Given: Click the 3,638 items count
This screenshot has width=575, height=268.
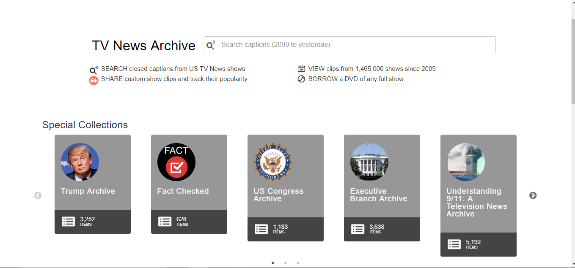Looking at the screenshot, I should (377, 229).
